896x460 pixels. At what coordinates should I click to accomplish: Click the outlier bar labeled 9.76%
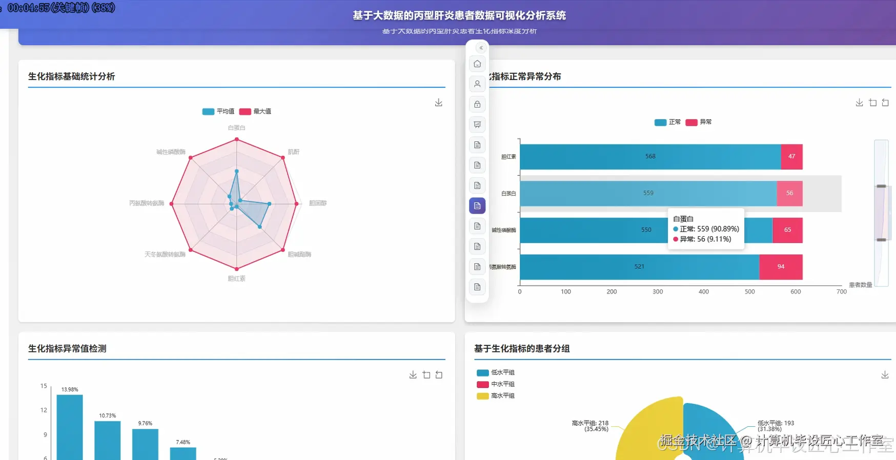(x=146, y=444)
